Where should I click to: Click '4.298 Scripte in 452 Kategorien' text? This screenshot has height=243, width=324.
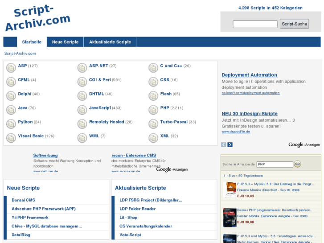pos(270,8)
